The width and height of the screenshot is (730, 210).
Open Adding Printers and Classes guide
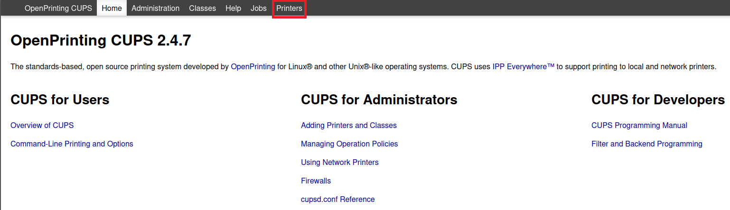(x=348, y=126)
